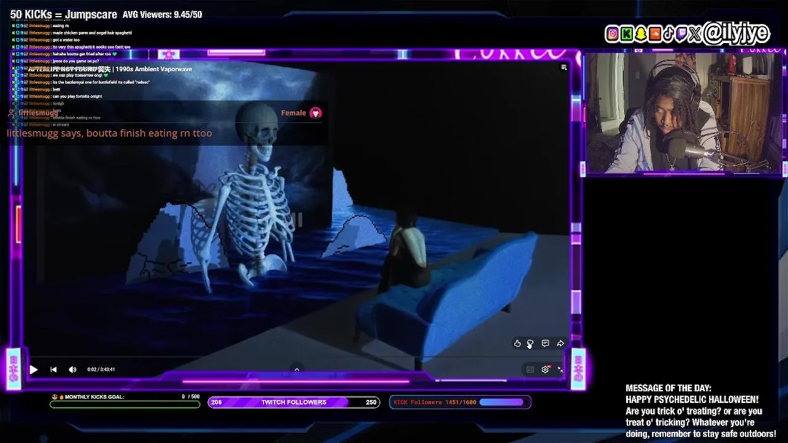Click the 'MESSAGE OF THE DAY:' heading
The height and width of the screenshot is (443, 788).
point(669,388)
